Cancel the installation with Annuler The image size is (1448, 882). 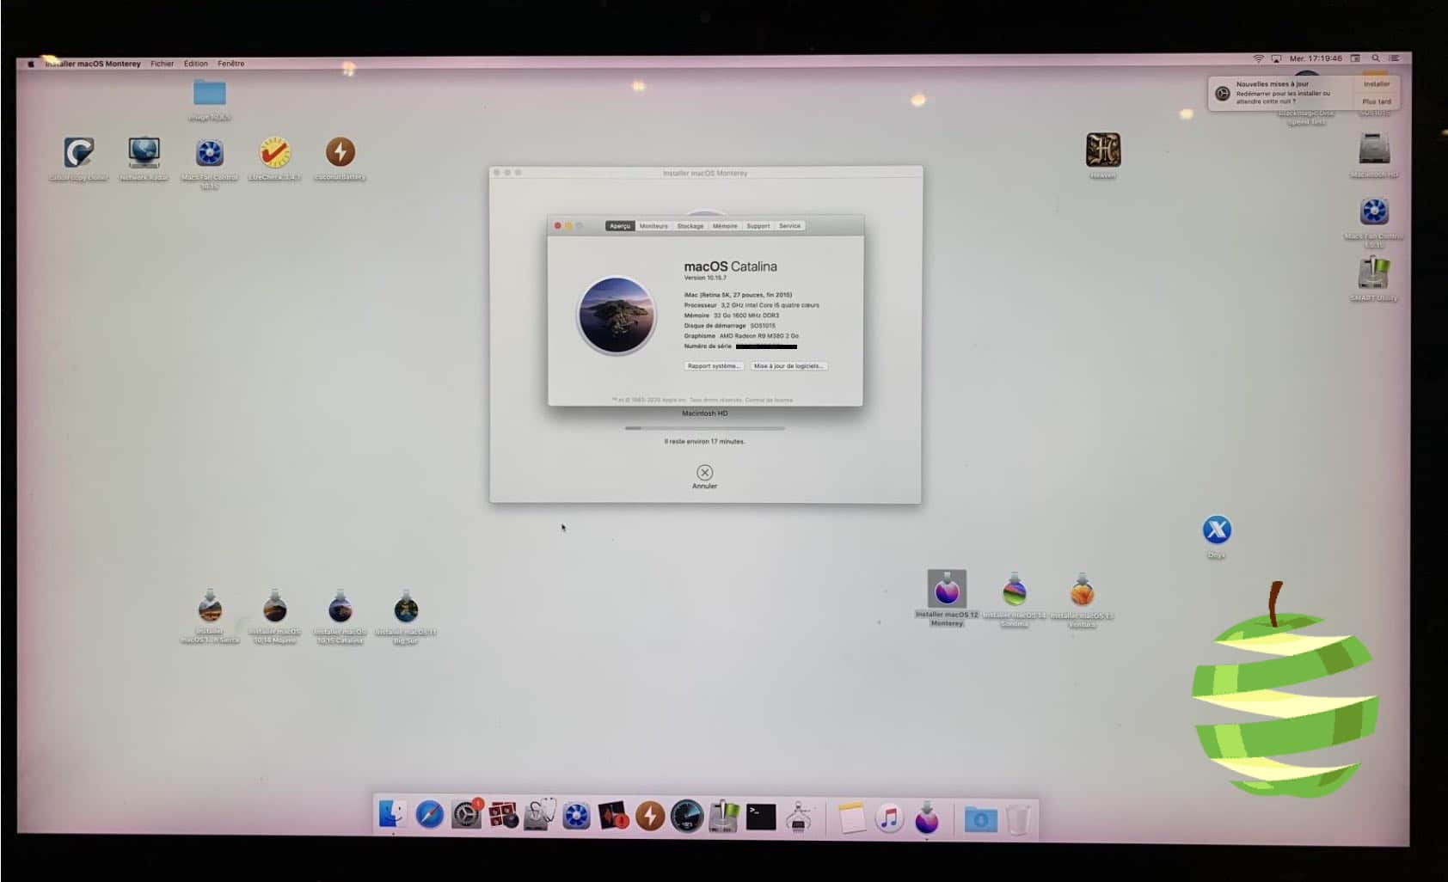coord(704,474)
